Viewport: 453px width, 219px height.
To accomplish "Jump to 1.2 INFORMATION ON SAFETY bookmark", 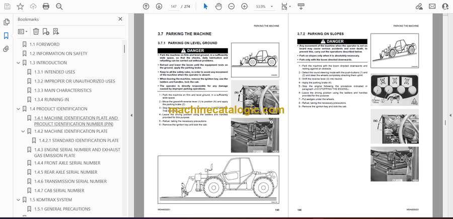I will (58, 53).
